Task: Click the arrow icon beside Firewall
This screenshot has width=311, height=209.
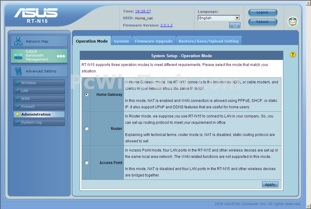Action: tap(18, 106)
